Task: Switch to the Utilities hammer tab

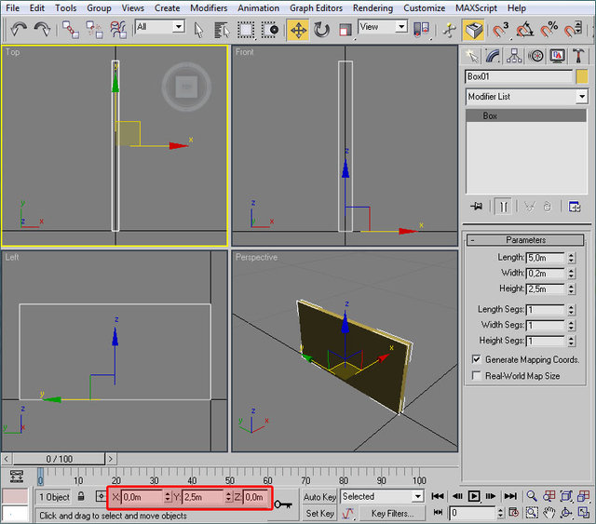Action: tap(578, 56)
